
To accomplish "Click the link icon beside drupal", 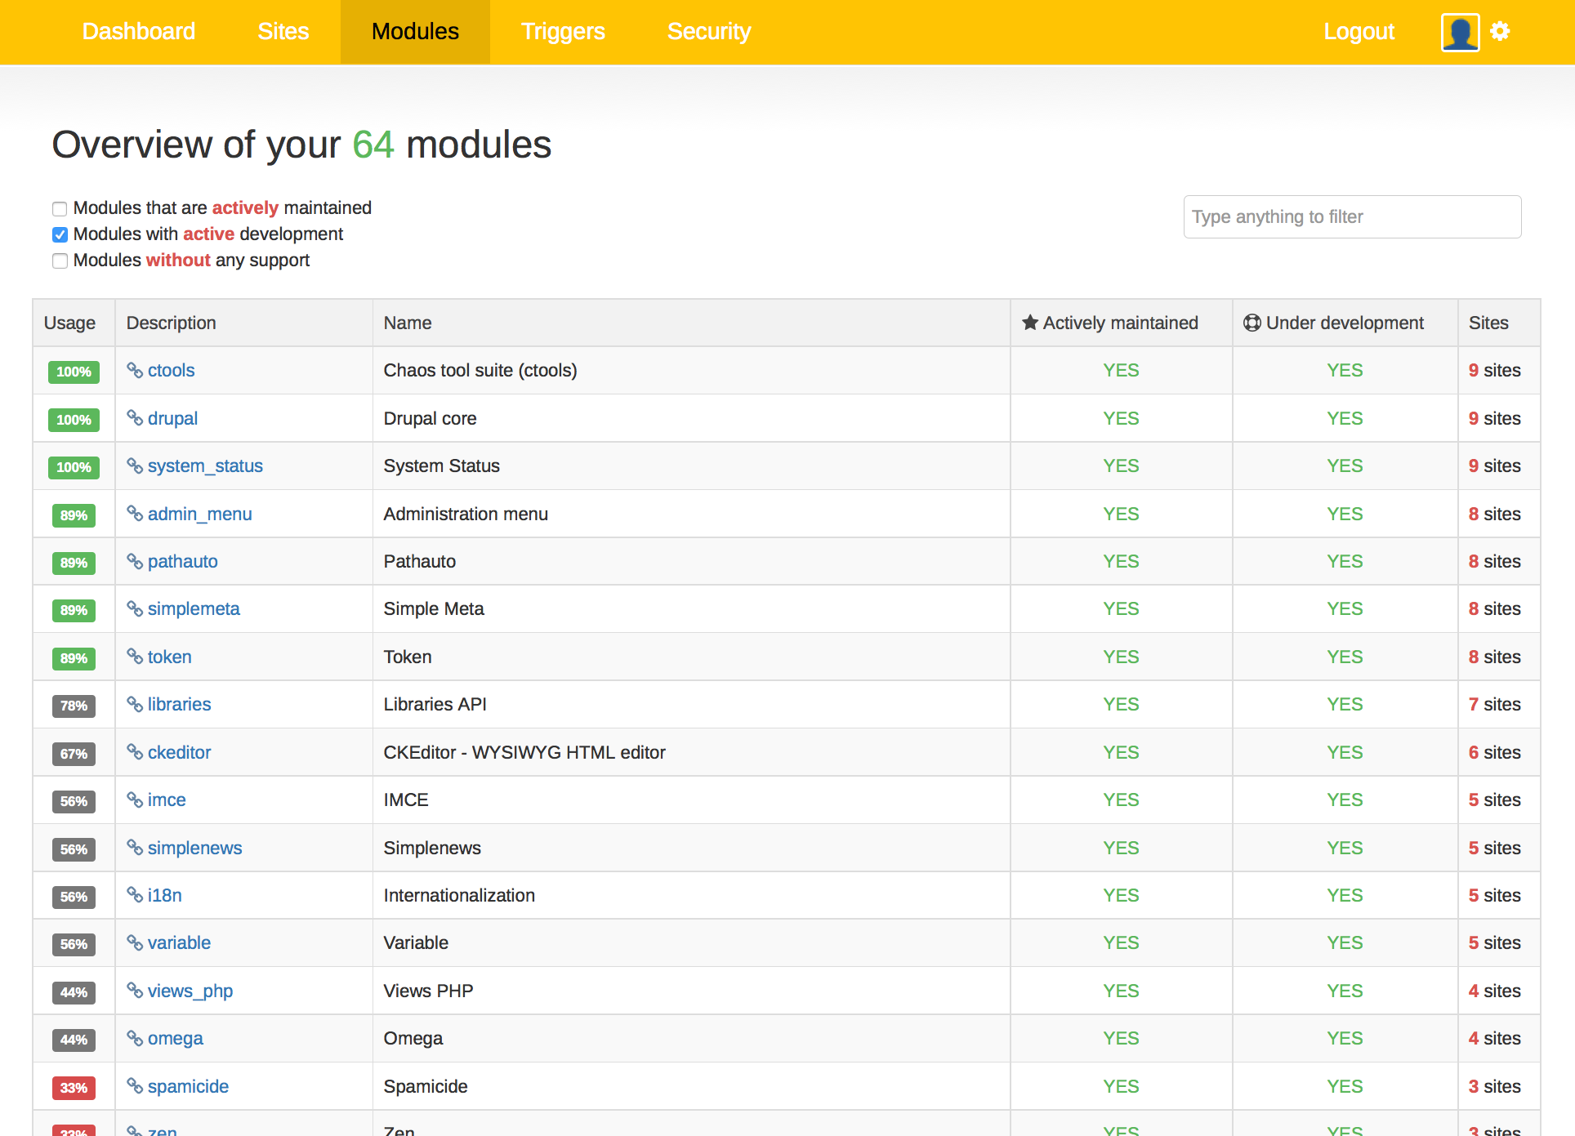I will (x=135, y=417).
